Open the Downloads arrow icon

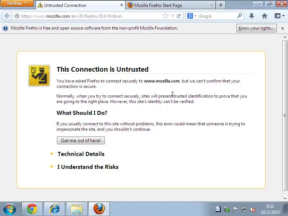click(x=252, y=16)
